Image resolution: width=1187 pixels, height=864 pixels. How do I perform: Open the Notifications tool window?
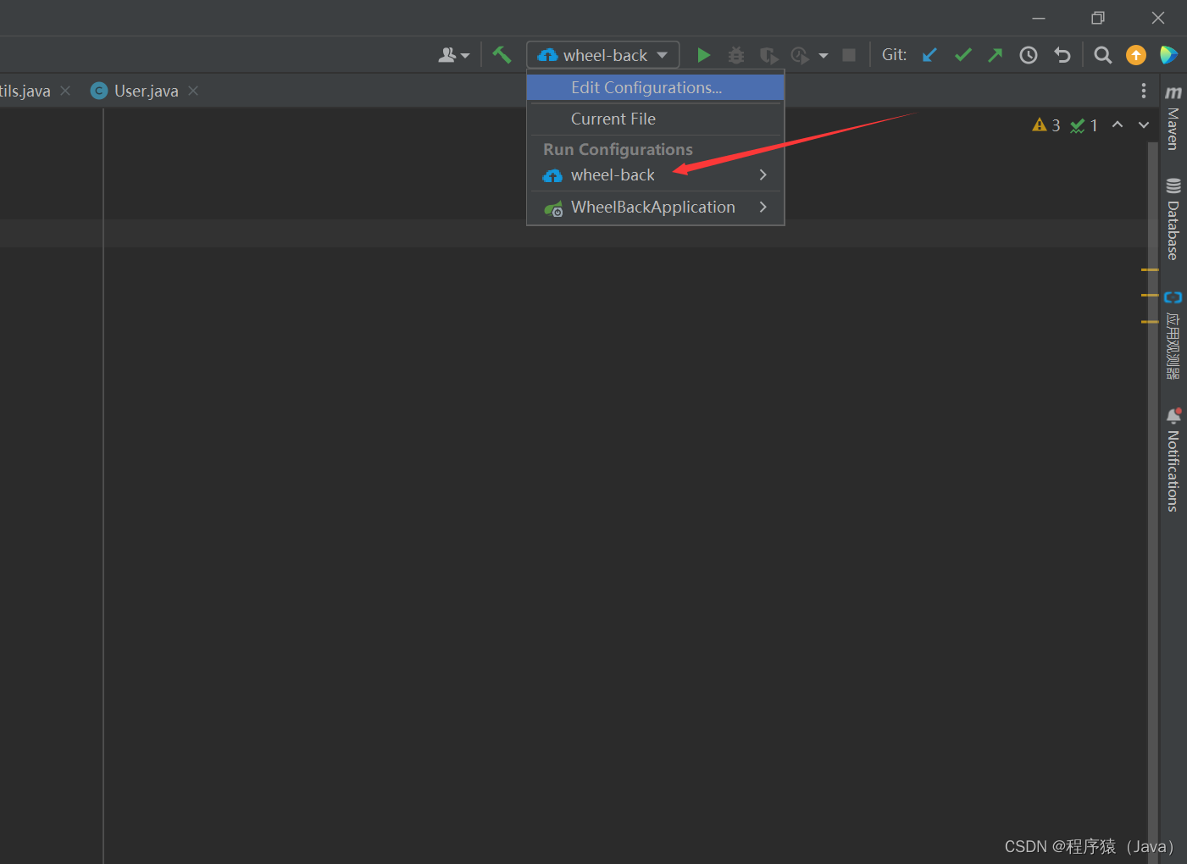point(1173,461)
